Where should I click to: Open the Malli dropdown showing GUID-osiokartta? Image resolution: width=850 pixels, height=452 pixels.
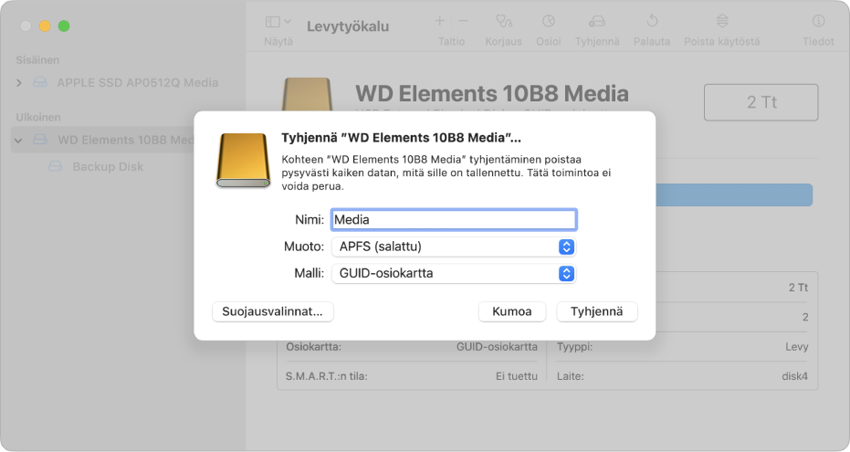[x=454, y=273]
